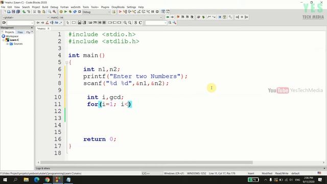This screenshot has height=184, width=327.
Task: Open the build target Debug dropdown
Action: pos(96,12)
